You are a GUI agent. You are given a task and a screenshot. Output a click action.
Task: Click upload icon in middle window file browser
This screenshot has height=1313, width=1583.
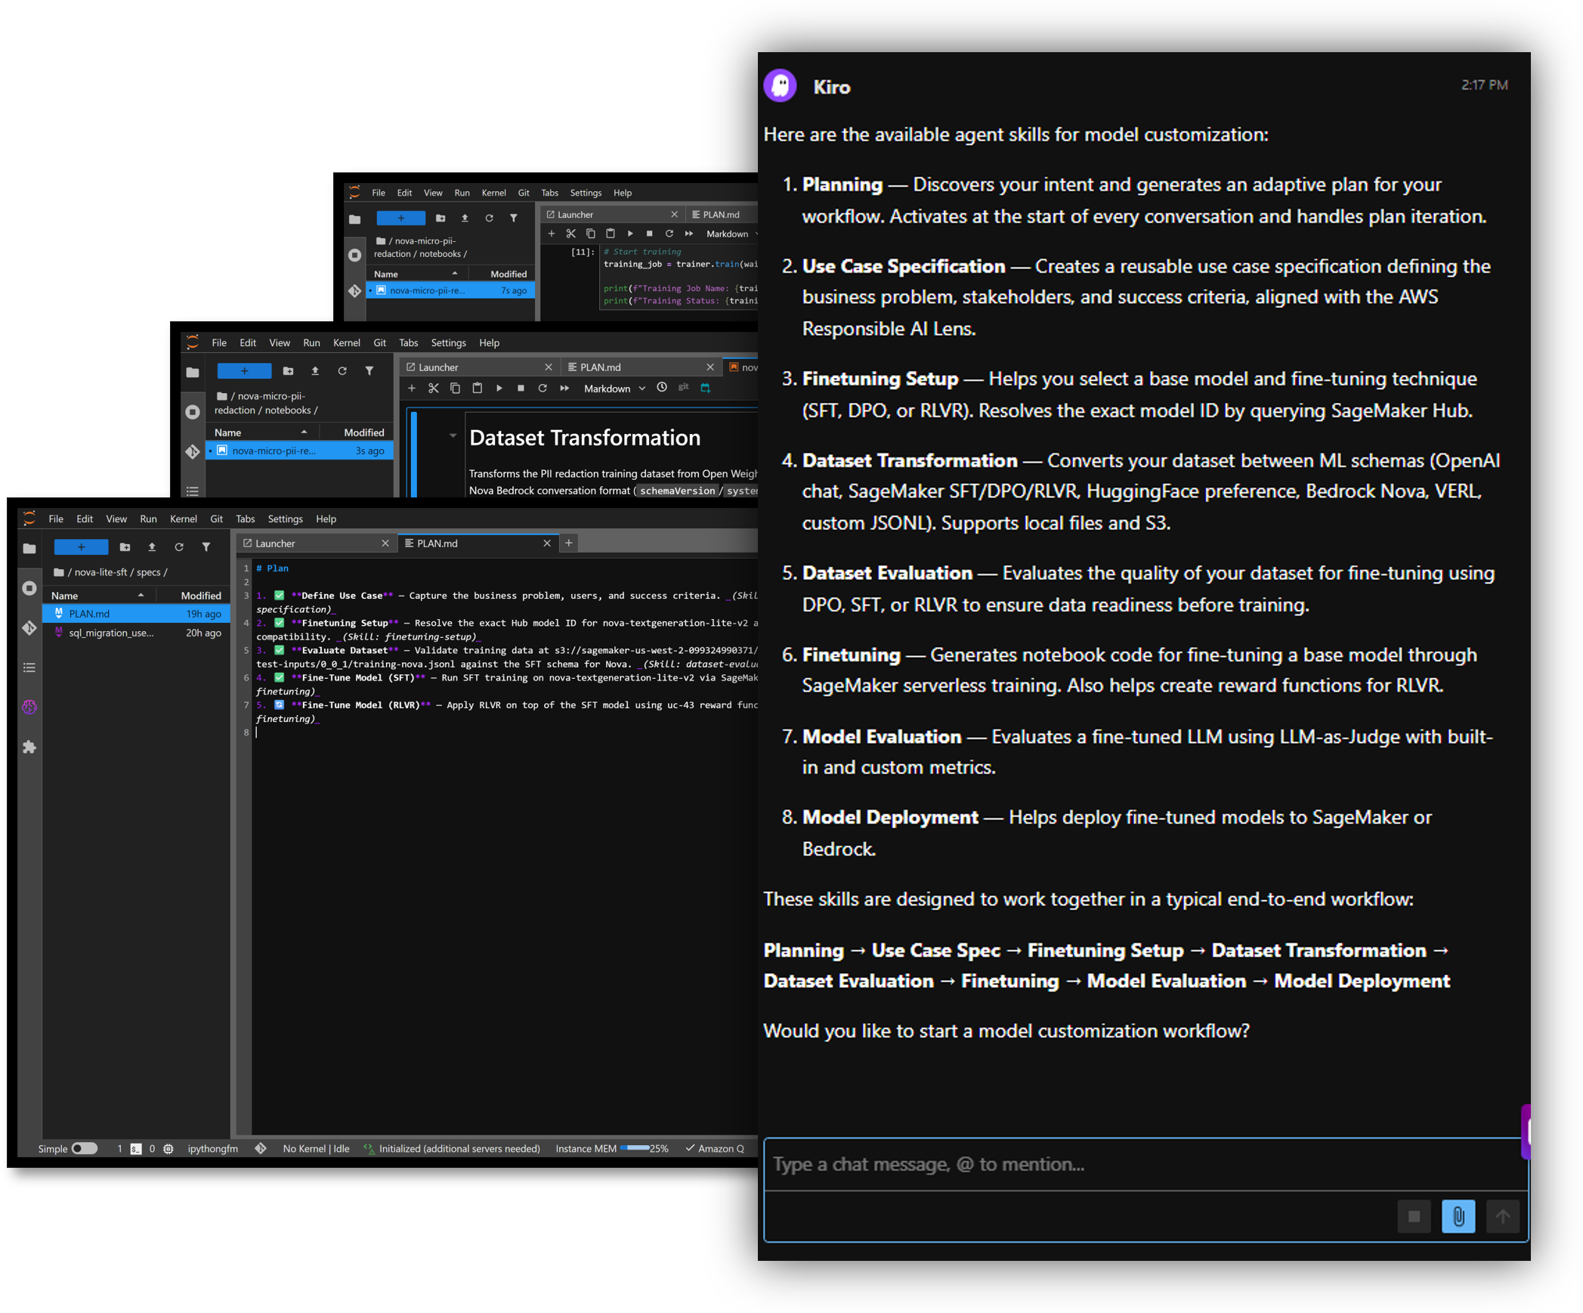tap(315, 370)
